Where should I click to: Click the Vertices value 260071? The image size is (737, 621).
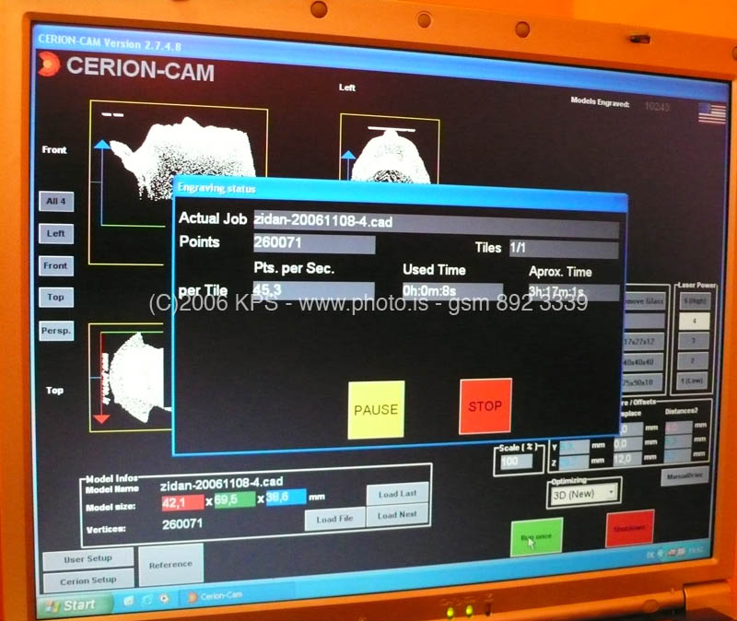(182, 524)
